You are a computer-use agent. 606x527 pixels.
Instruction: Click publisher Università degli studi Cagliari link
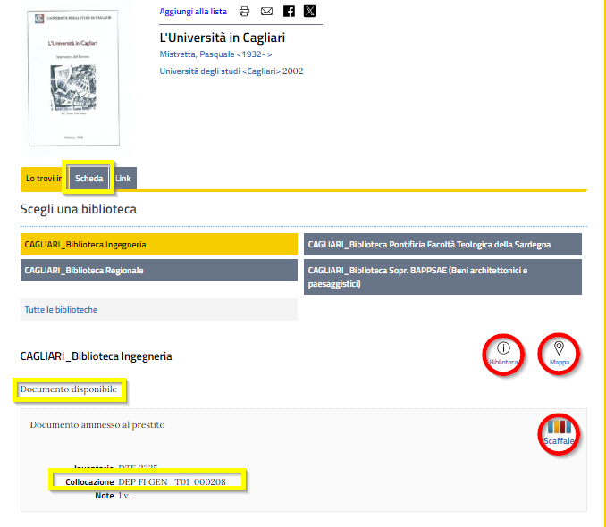point(231,71)
